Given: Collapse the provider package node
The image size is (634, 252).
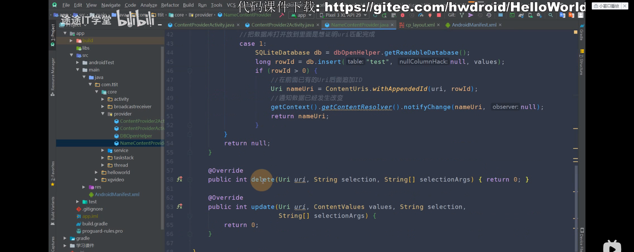Looking at the screenshot, I should (x=103, y=114).
